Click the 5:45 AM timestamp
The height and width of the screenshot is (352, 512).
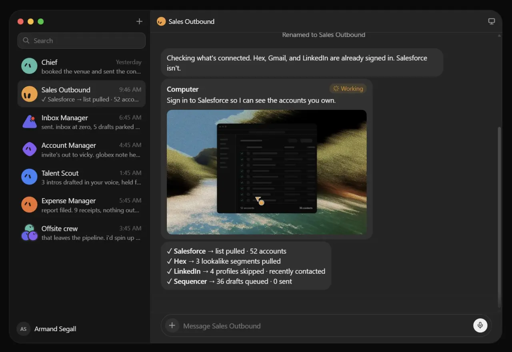pos(130,200)
